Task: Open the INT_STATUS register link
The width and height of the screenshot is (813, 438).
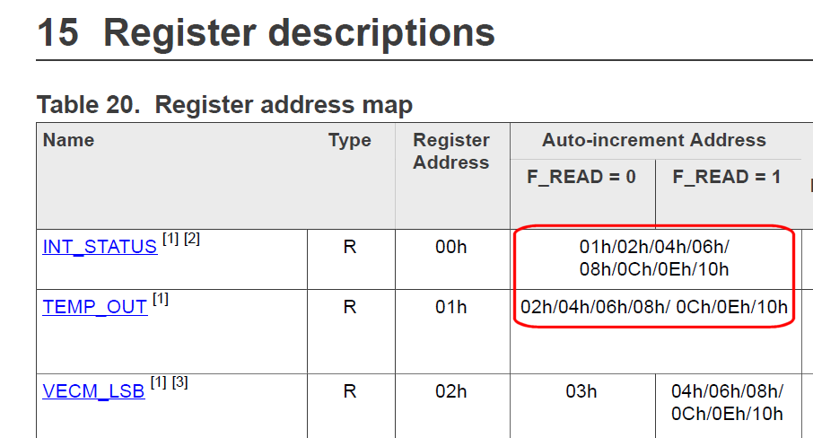Action: [x=99, y=247]
